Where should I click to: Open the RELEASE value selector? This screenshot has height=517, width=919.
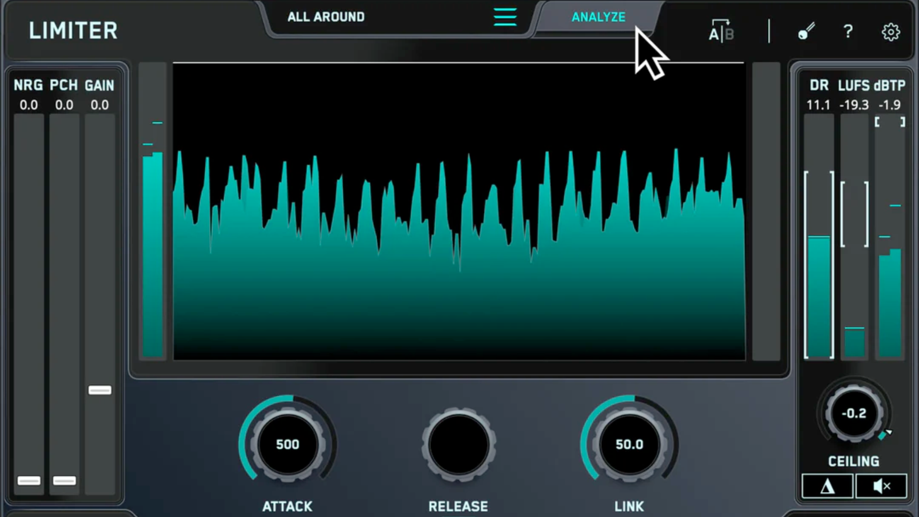coord(458,444)
